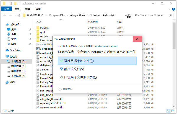This screenshot has height=114, width=177.
Task: Open recent locations dropdown arrow
Action: [x=15, y=15]
